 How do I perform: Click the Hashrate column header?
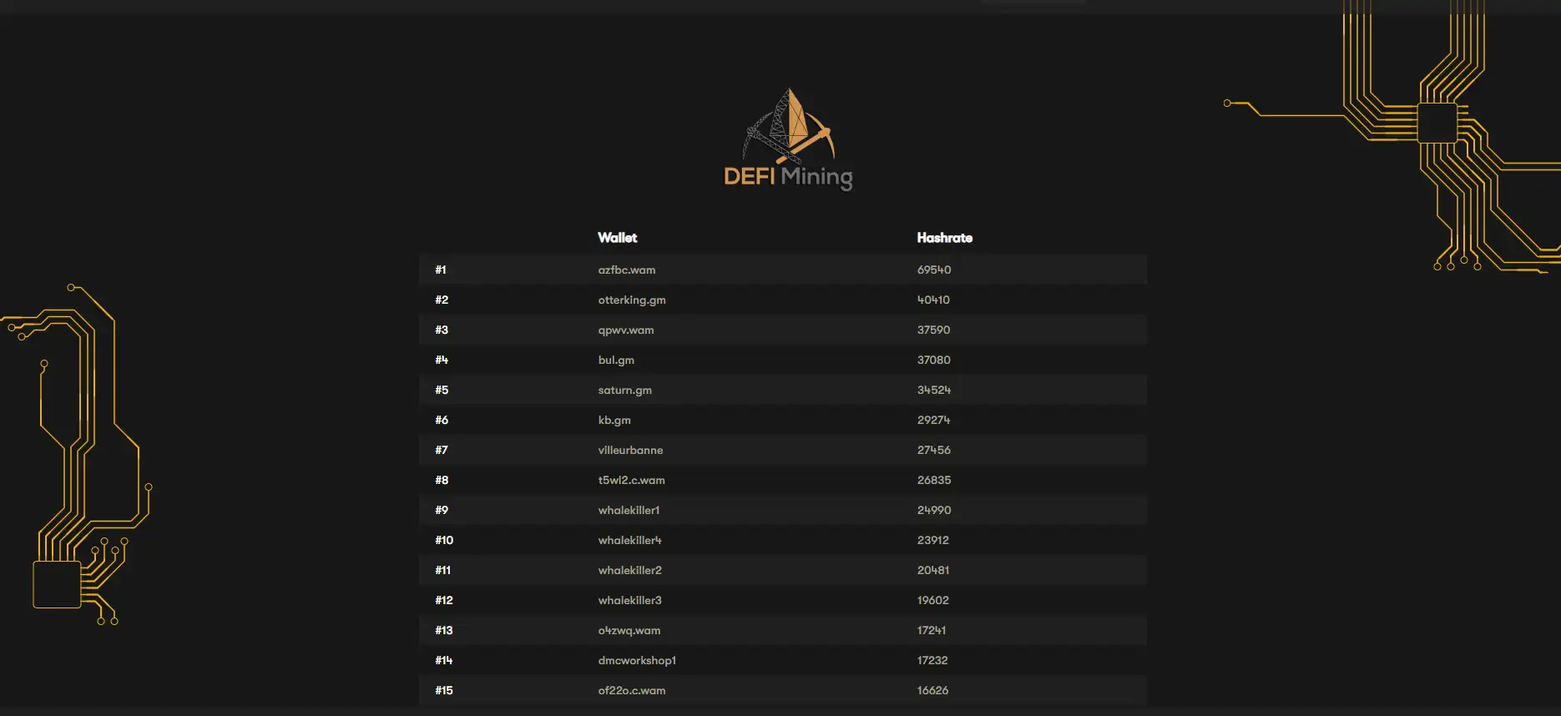point(944,238)
